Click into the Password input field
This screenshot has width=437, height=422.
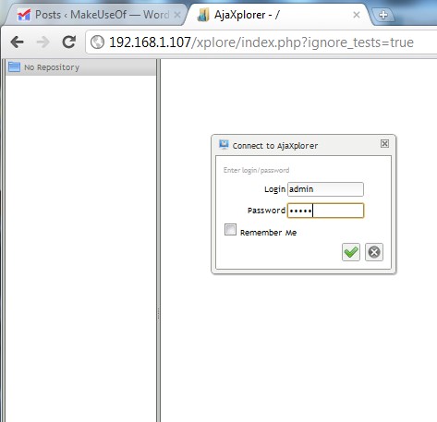pyautogui.click(x=325, y=211)
